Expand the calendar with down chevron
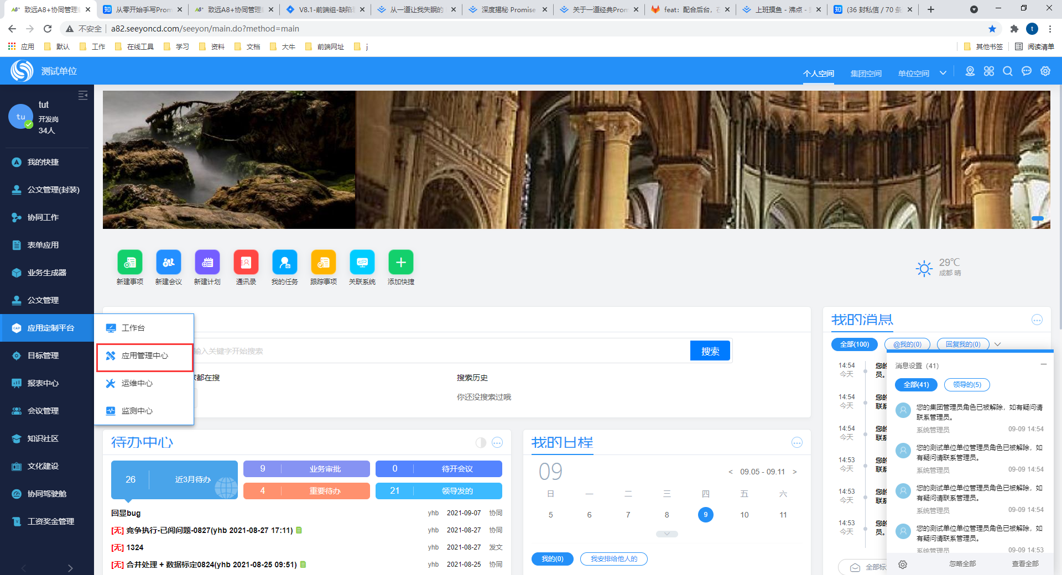The image size is (1062, 575). coord(667,534)
